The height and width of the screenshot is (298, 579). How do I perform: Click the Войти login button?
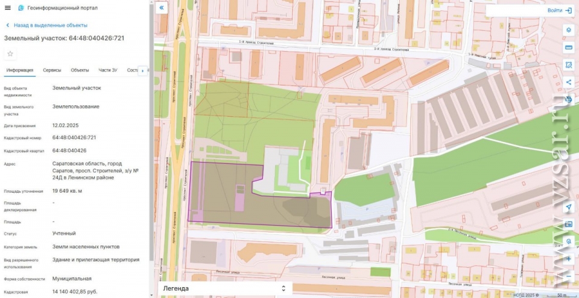coord(559,11)
